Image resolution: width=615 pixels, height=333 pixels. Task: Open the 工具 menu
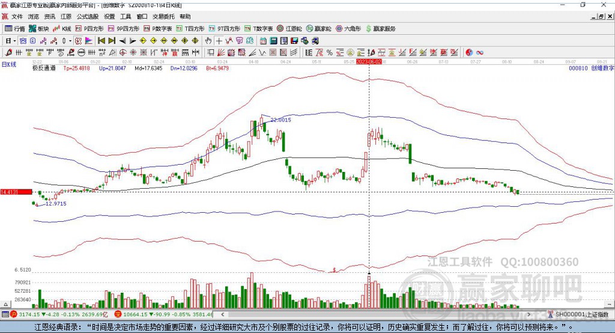click(126, 16)
